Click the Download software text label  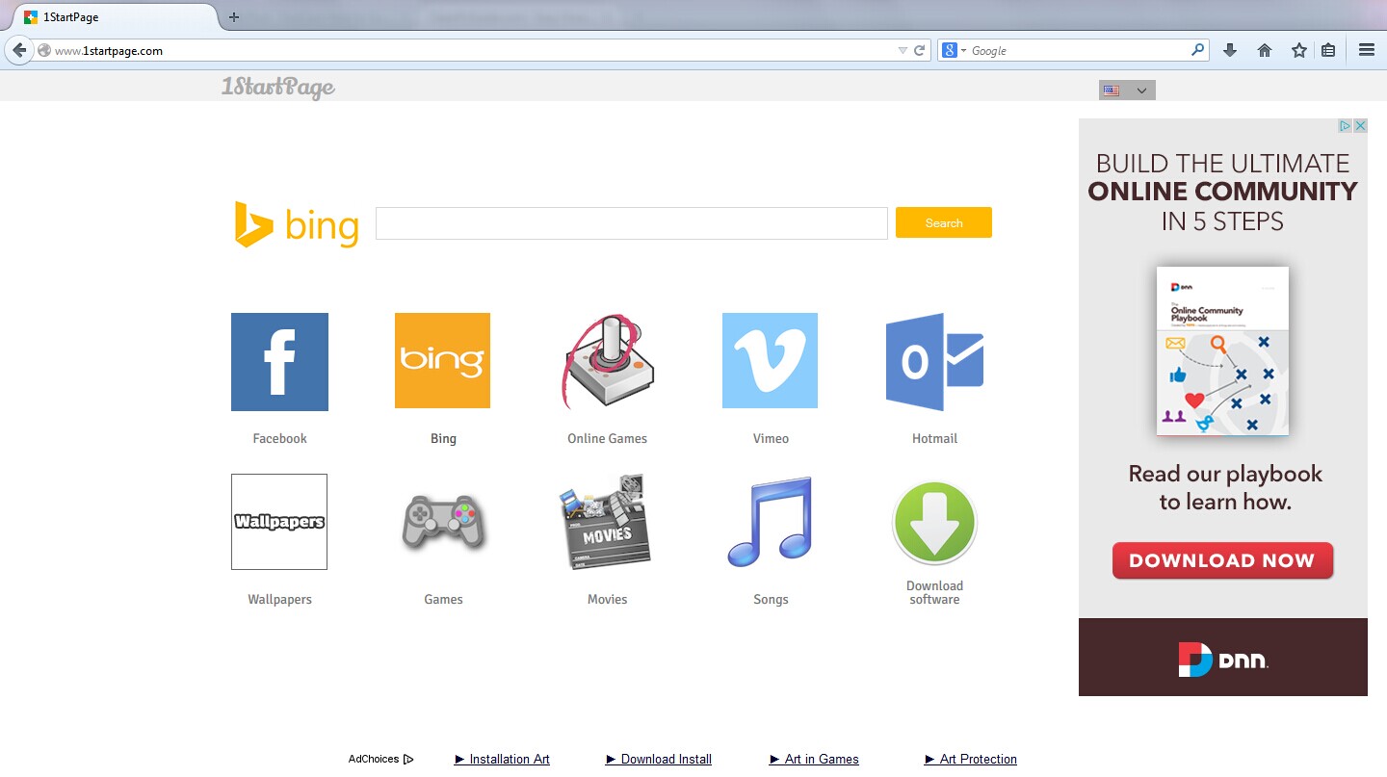point(934,592)
